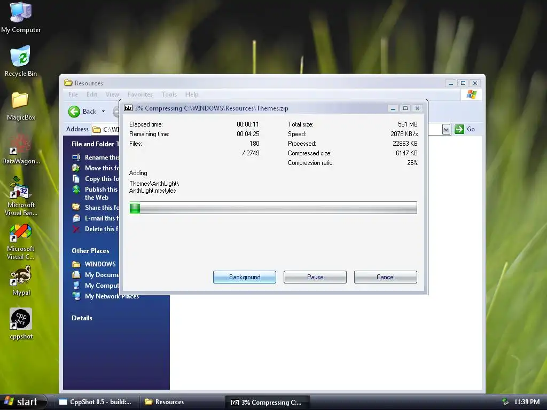Click the WINDOWS folder icon in Other Places
The width and height of the screenshot is (547, 410).
76,264
